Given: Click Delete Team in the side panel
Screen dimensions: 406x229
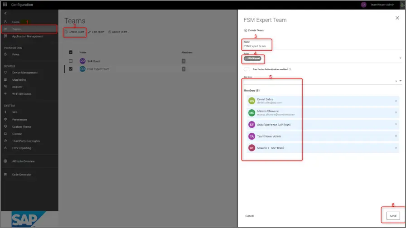Looking at the screenshot, I should [x=254, y=30].
